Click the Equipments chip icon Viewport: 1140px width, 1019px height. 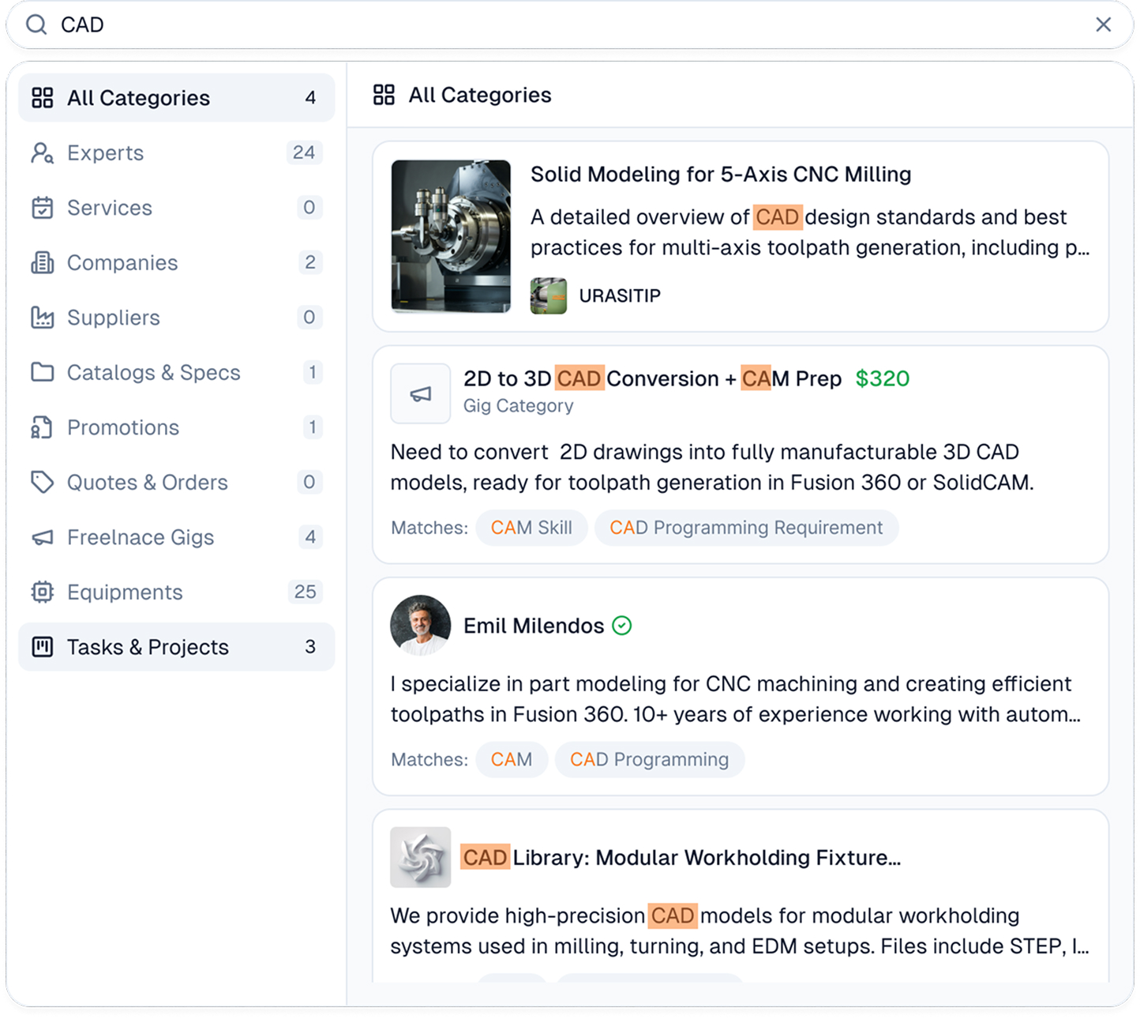(x=43, y=592)
